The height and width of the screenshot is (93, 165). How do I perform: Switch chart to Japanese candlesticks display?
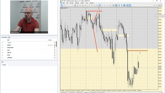click(x=116, y=5)
